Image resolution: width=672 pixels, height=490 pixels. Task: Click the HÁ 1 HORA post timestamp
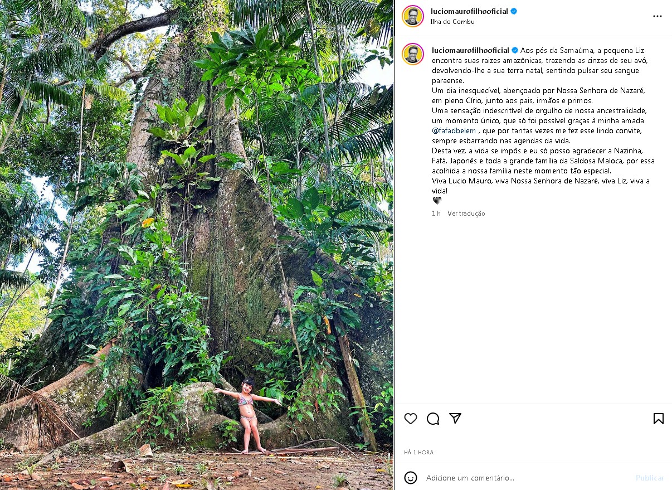419,452
